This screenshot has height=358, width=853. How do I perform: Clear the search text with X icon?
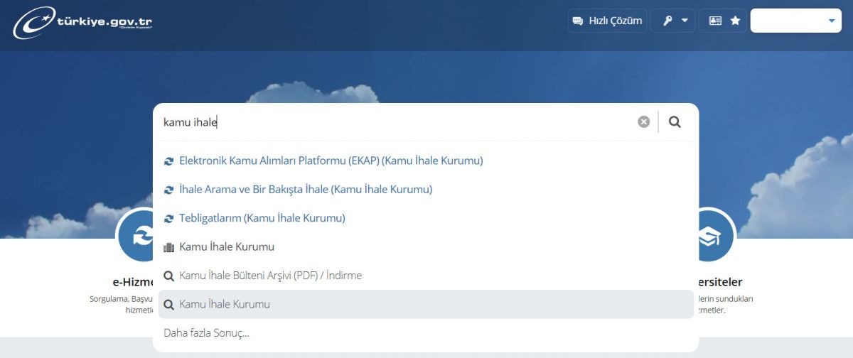pyautogui.click(x=643, y=122)
